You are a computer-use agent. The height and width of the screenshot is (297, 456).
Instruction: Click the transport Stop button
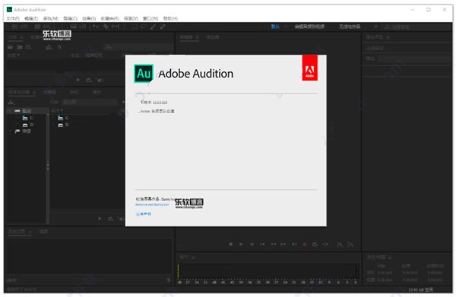230,245
